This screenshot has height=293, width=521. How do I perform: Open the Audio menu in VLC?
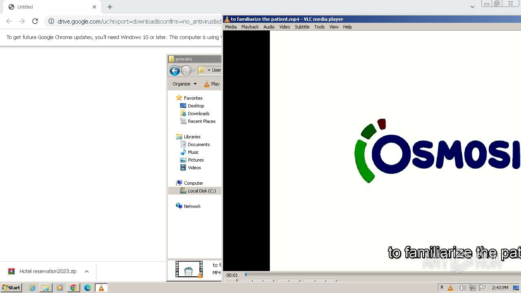(x=269, y=27)
